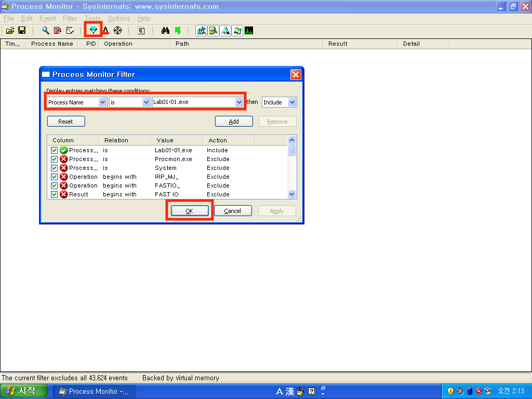
Task: Uncheck the System Exclude filter checkbox
Action: click(54, 168)
